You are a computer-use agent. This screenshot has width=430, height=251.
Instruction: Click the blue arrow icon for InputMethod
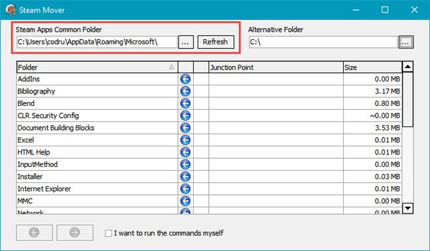tap(185, 164)
